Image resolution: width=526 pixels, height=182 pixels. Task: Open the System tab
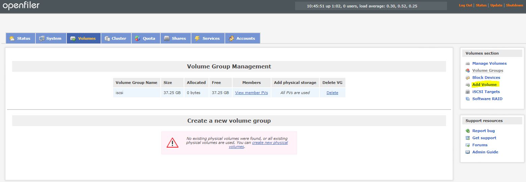point(51,38)
